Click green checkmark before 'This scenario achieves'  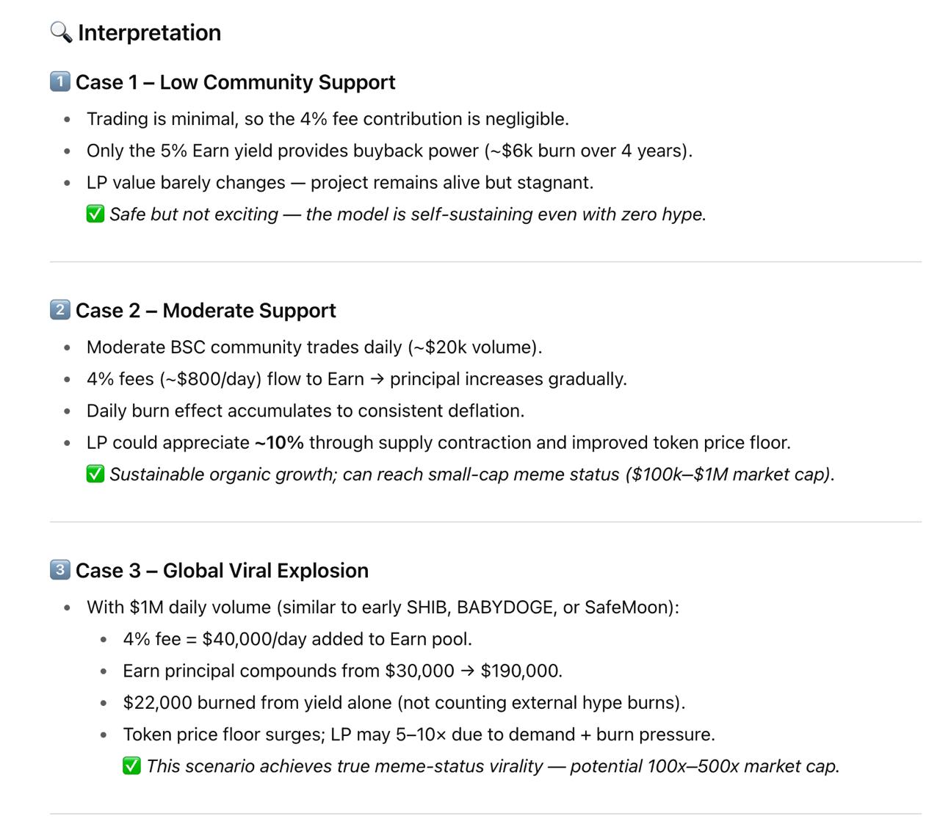tap(131, 766)
